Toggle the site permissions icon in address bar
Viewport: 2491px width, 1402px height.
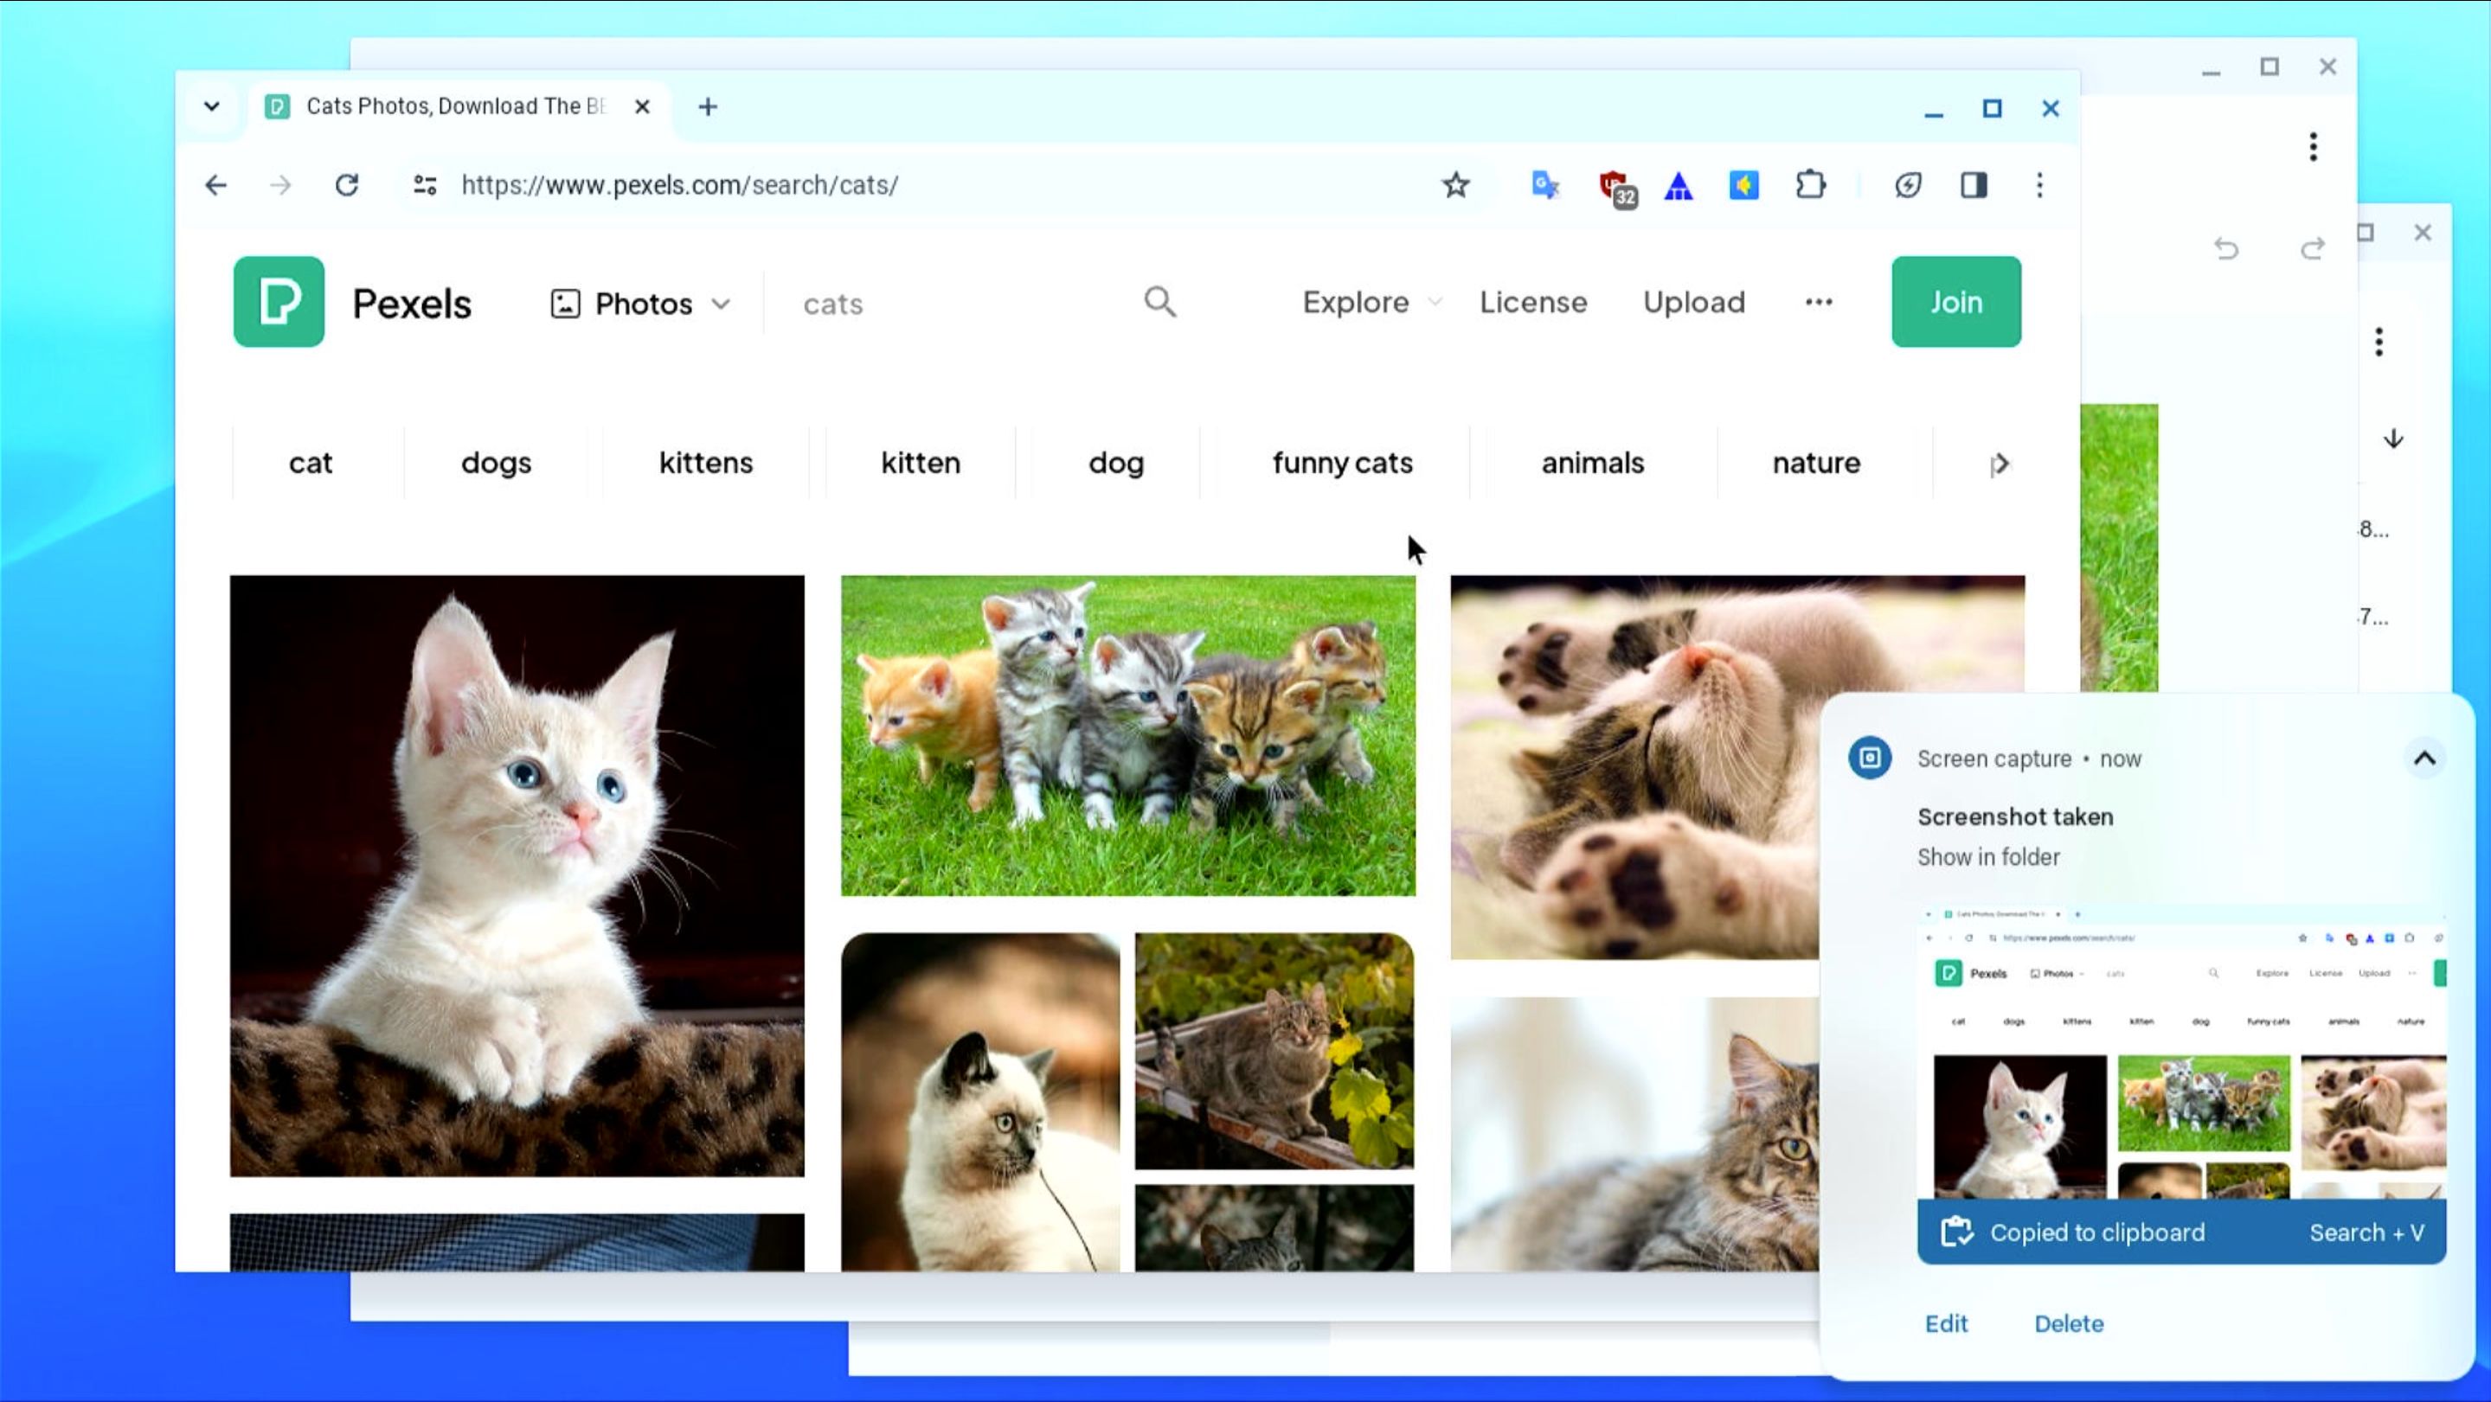coord(424,185)
